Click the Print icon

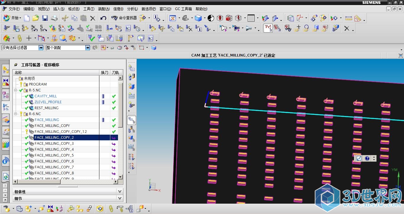point(54,18)
